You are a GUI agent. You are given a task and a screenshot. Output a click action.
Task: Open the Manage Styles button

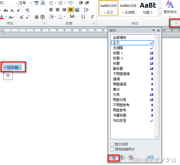pyautogui.click(x=131, y=157)
